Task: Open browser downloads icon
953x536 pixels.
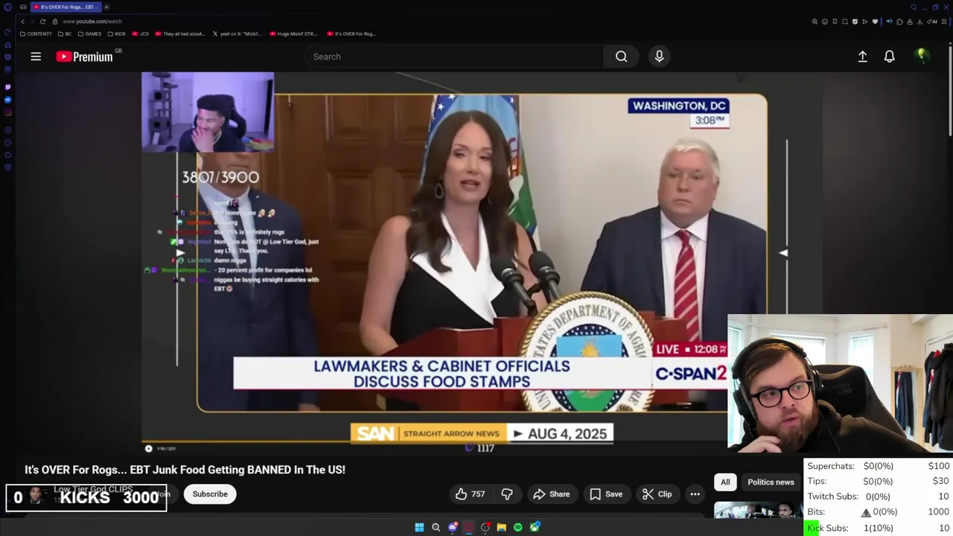Action: [919, 22]
